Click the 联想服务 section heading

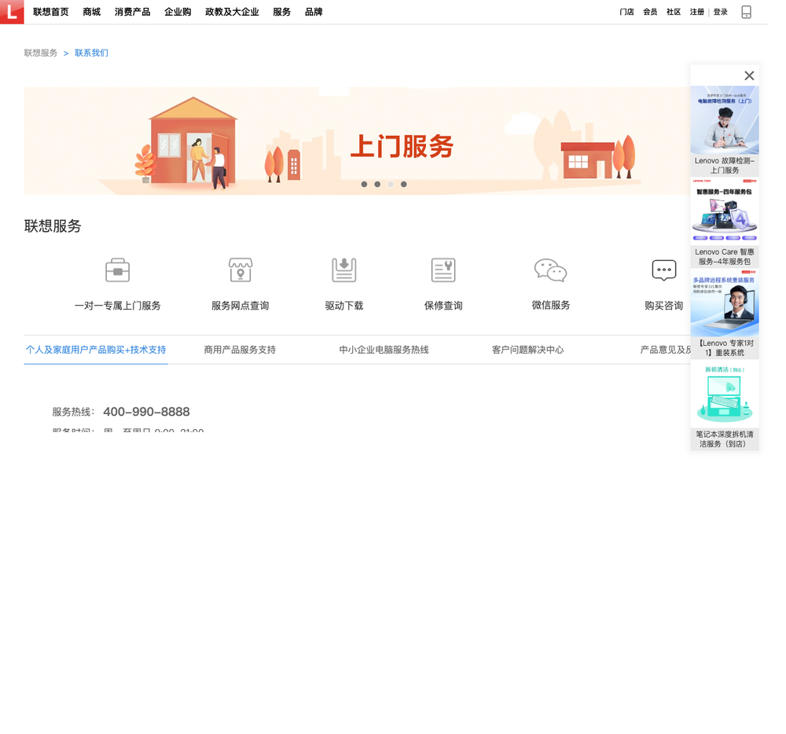(x=53, y=226)
